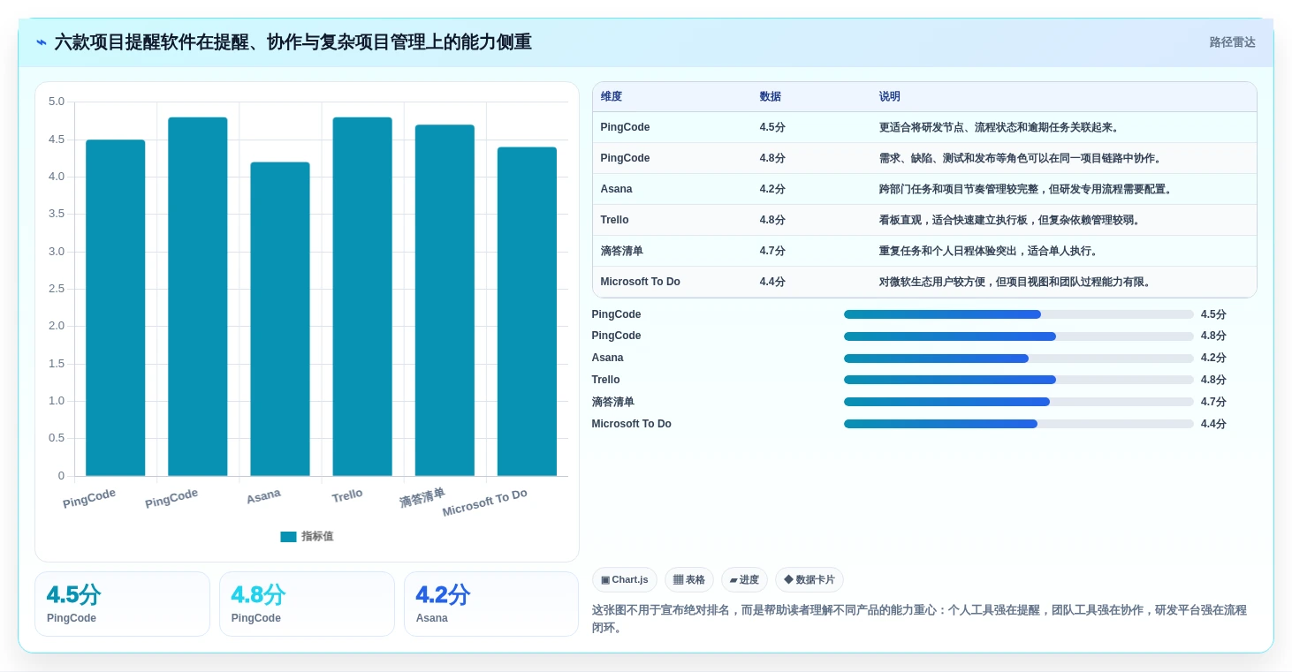Open the 4.2分 Asana stat card
This screenshot has height=672, width=1292.
[x=491, y=604]
